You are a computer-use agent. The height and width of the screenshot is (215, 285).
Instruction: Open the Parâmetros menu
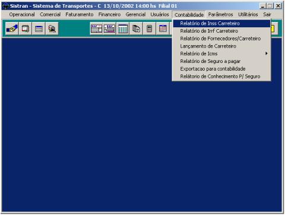[220, 14]
